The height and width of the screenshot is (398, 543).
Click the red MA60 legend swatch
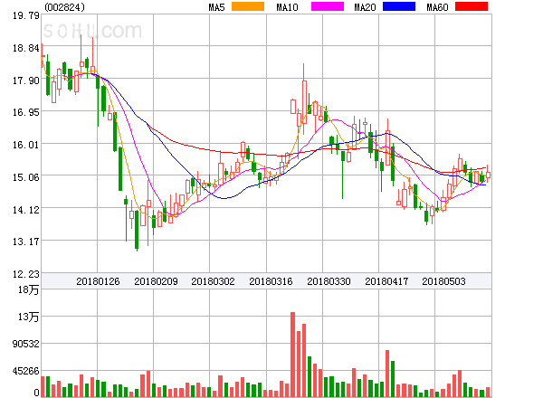[x=472, y=6]
